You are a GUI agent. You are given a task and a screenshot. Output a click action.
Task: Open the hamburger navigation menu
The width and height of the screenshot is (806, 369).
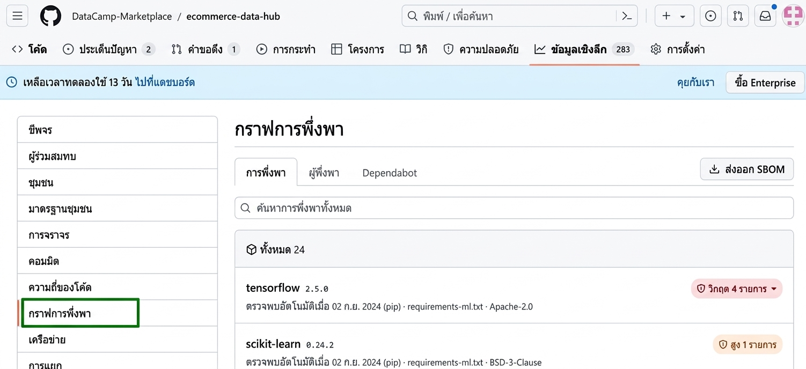(x=17, y=16)
